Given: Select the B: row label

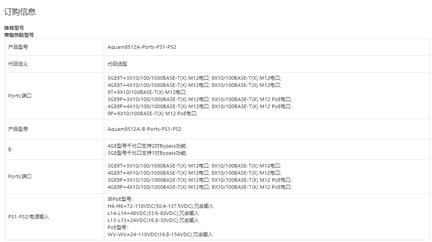Looking at the screenshot, I should tap(11, 149).
